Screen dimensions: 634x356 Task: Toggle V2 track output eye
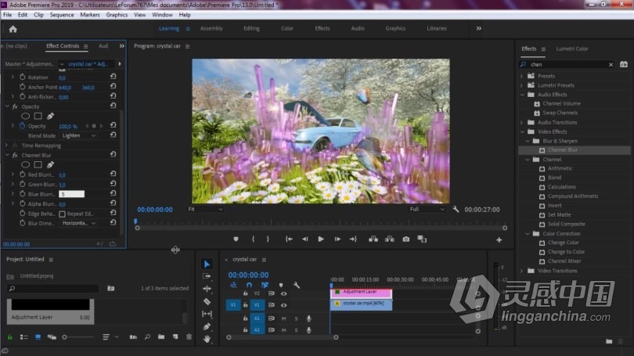coord(284,293)
